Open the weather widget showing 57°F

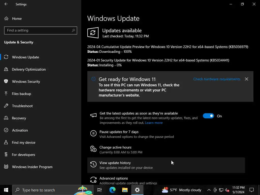coord(181,190)
